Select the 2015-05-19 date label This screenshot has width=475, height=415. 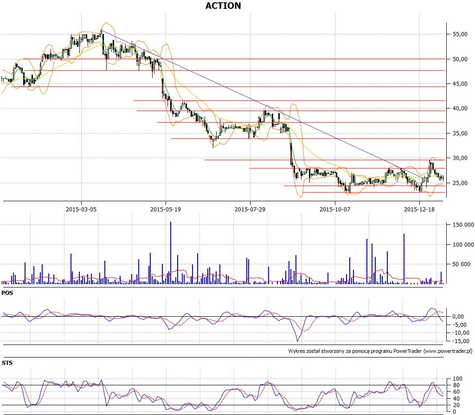[x=166, y=209]
